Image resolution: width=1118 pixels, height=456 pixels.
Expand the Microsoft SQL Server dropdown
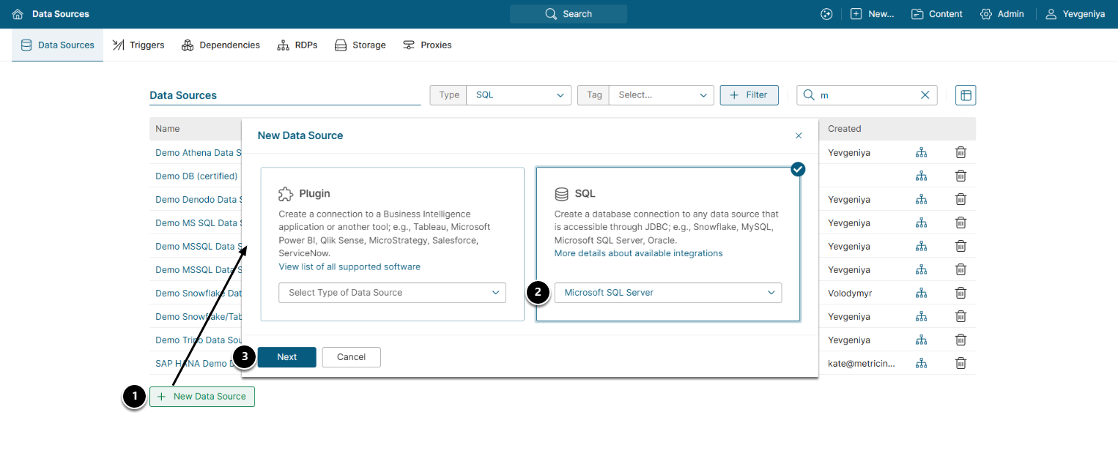(x=667, y=293)
